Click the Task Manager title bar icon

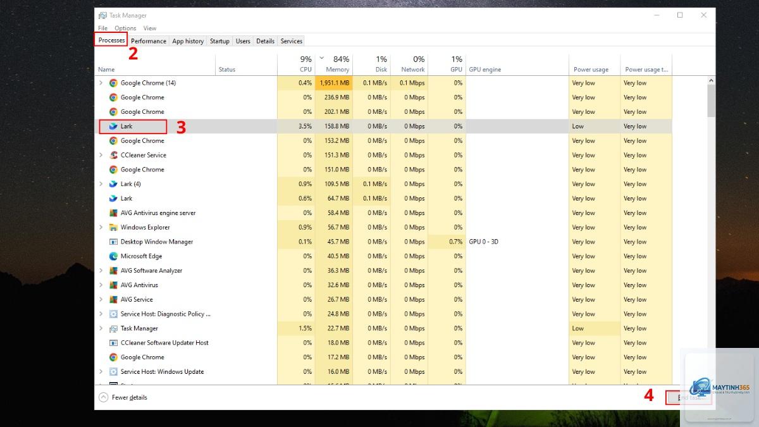tap(102, 15)
